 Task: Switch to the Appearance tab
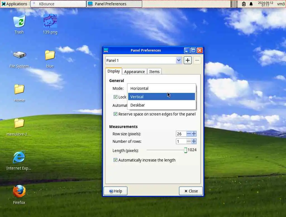134,72
